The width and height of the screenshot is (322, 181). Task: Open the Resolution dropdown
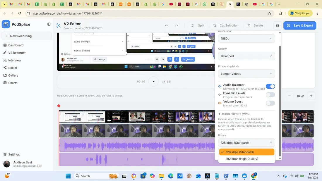click(246, 38)
